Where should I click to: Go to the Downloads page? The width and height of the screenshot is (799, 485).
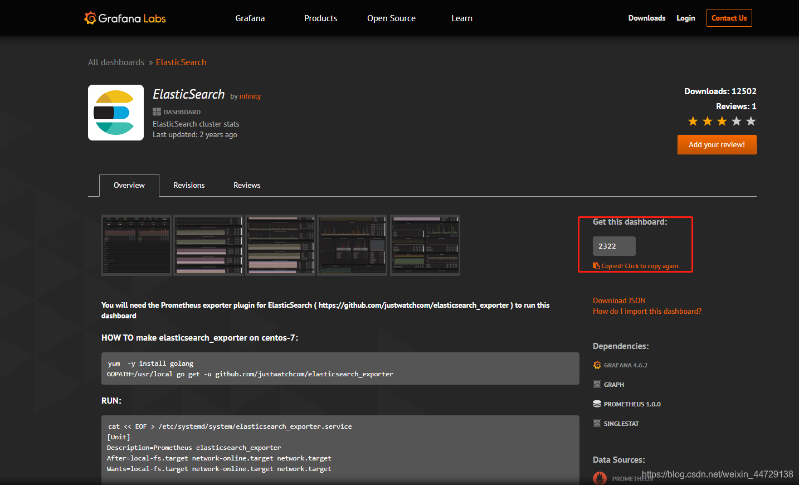click(647, 18)
